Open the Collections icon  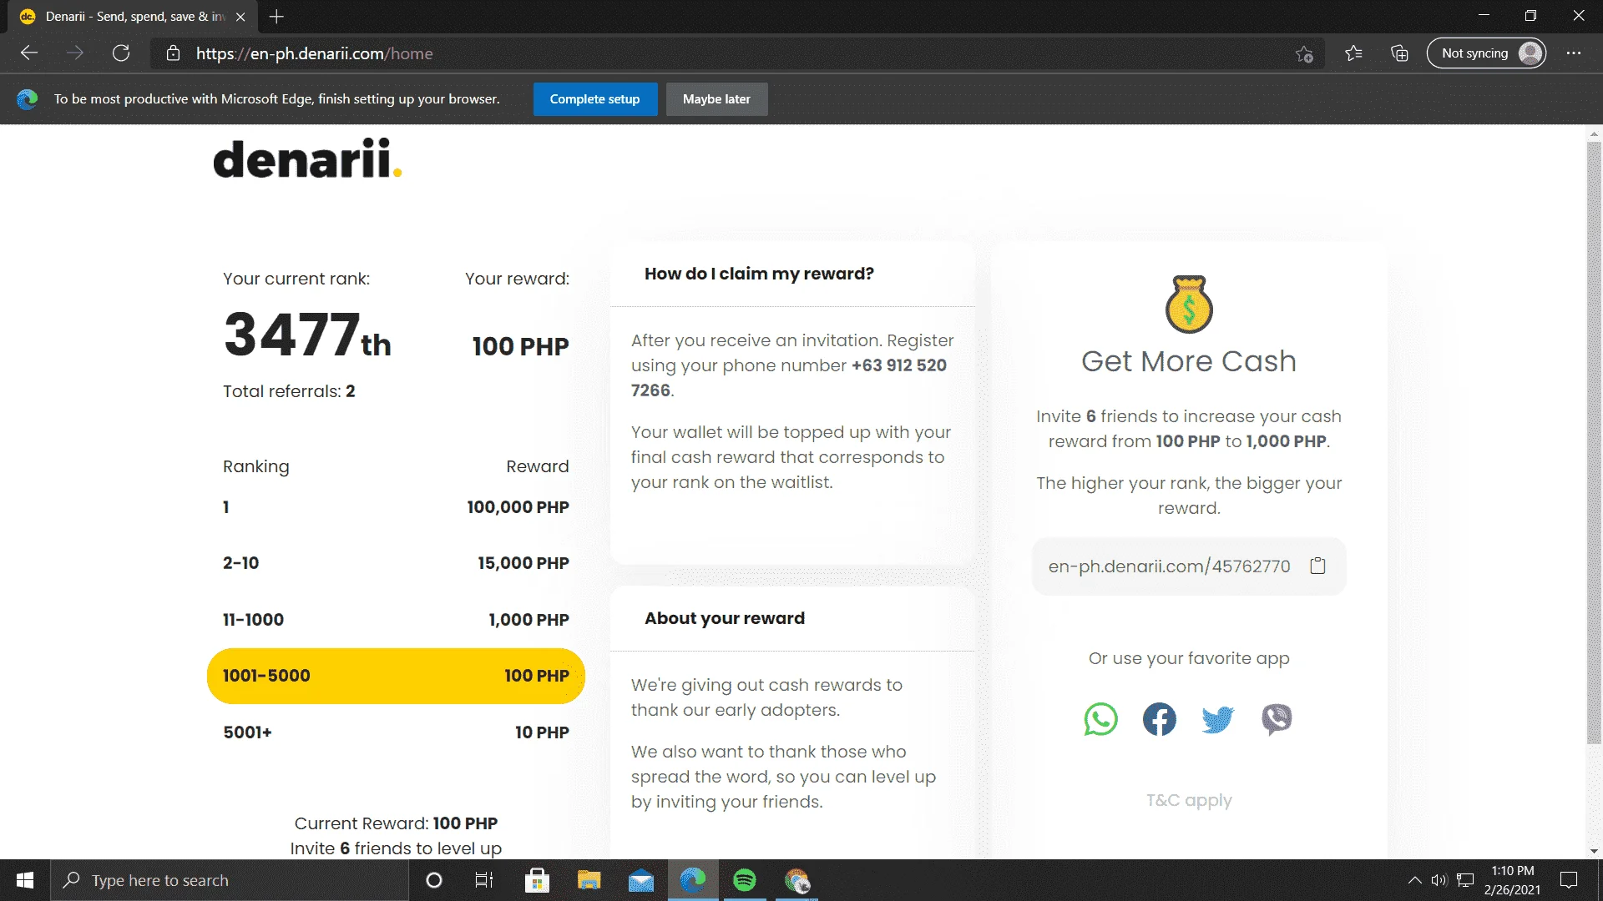(x=1399, y=53)
